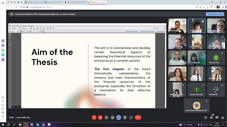Open meeting details info icon
The height and width of the screenshot is (127, 227).
(x=206, y=117)
